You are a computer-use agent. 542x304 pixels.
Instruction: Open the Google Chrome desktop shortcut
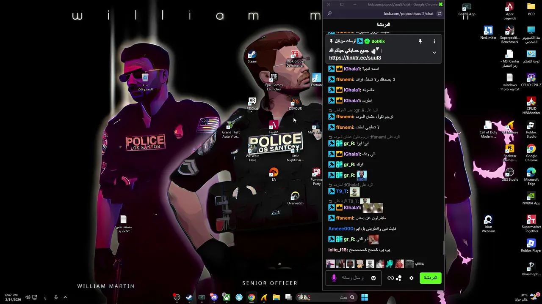pyautogui.click(x=531, y=153)
